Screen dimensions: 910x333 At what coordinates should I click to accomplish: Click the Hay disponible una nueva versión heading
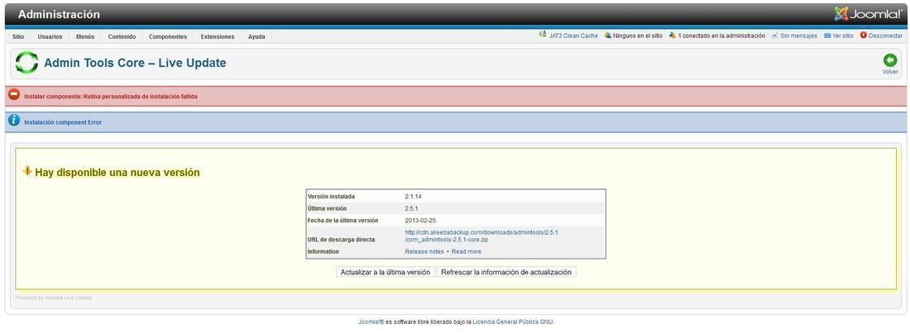coord(117,173)
